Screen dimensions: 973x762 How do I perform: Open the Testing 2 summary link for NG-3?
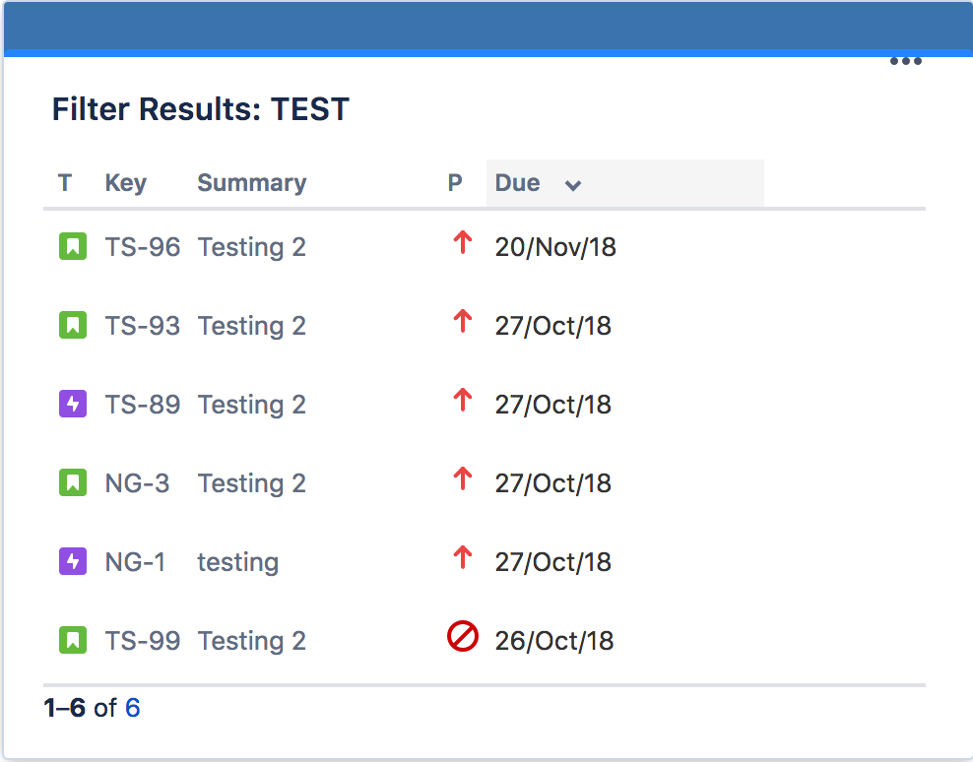(251, 483)
